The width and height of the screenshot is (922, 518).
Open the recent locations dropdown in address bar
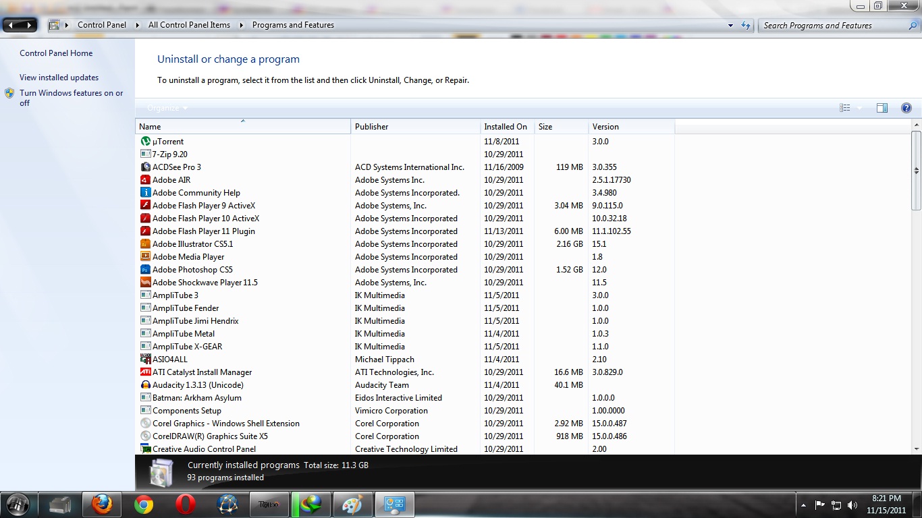click(x=730, y=25)
